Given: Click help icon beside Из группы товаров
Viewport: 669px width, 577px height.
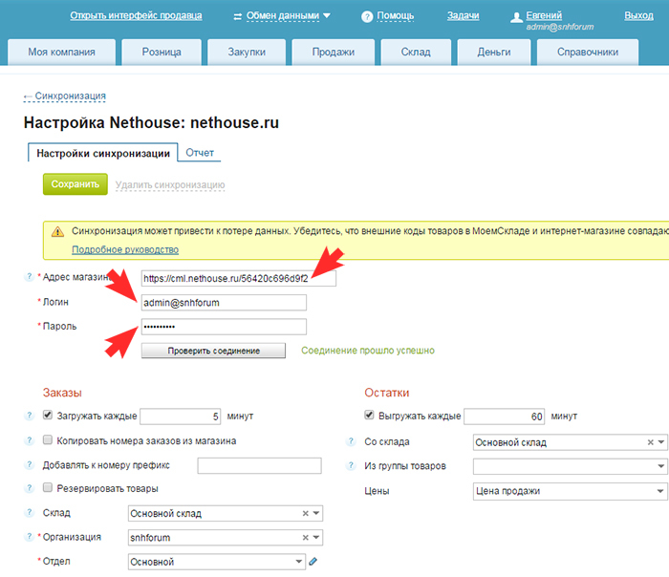Looking at the screenshot, I should 351,465.
